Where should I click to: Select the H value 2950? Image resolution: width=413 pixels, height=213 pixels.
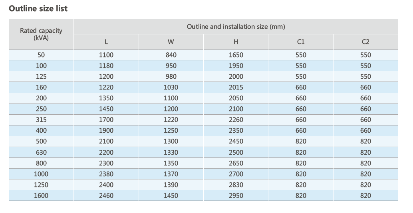click(x=236, y=195)
